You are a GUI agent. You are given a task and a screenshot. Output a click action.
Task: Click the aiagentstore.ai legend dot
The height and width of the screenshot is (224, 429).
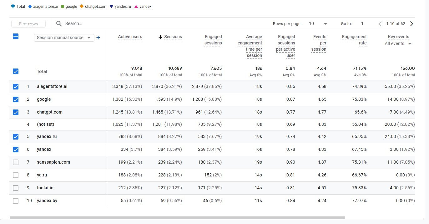click(x=30, y=6)
